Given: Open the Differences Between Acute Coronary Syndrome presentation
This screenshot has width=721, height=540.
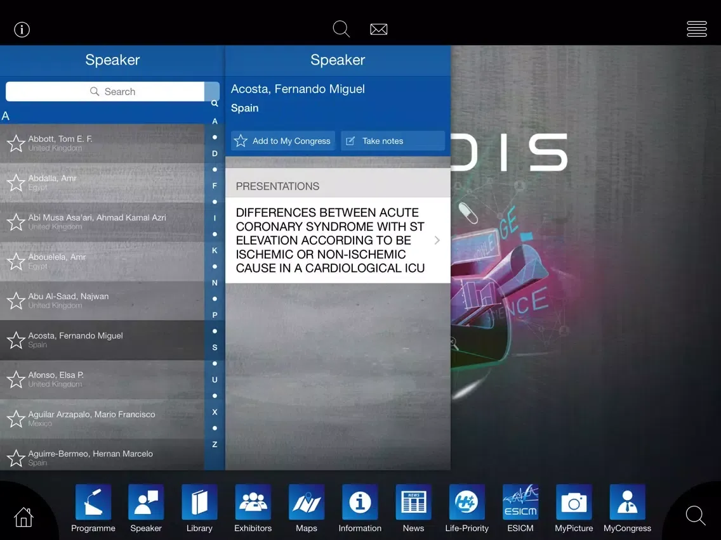Looking at the screenshot, I should tap(338, 240).
